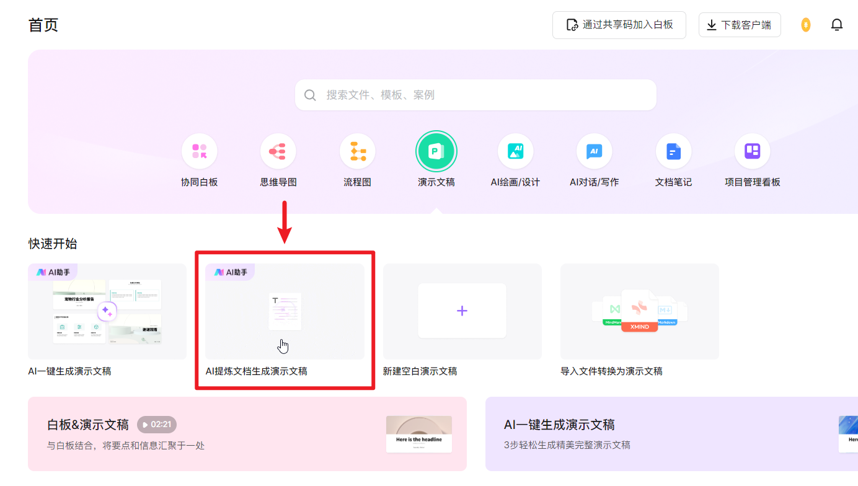Screen dimensions: 858x486
Task: Open the 协同白板 whiteboard icon
Action: click(x=199, y=151)
